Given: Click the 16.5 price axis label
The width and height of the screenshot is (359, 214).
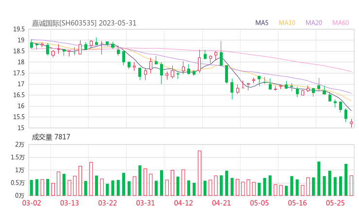Looking at the screenshot, I should [19, 95].
